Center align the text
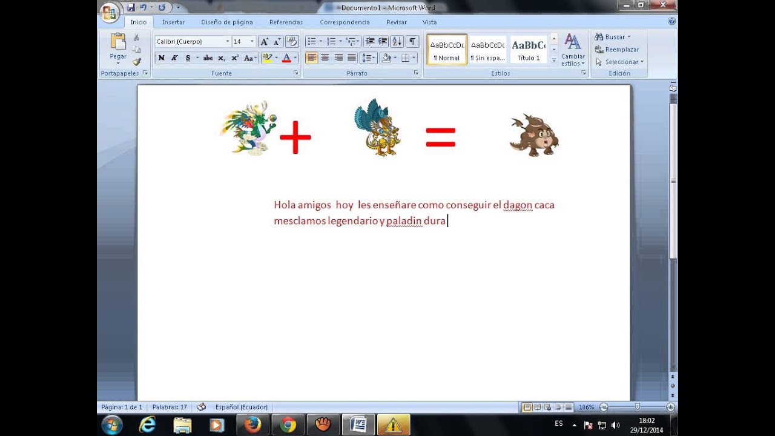This screenshot has width=775, height=436. tap(325, 58)
